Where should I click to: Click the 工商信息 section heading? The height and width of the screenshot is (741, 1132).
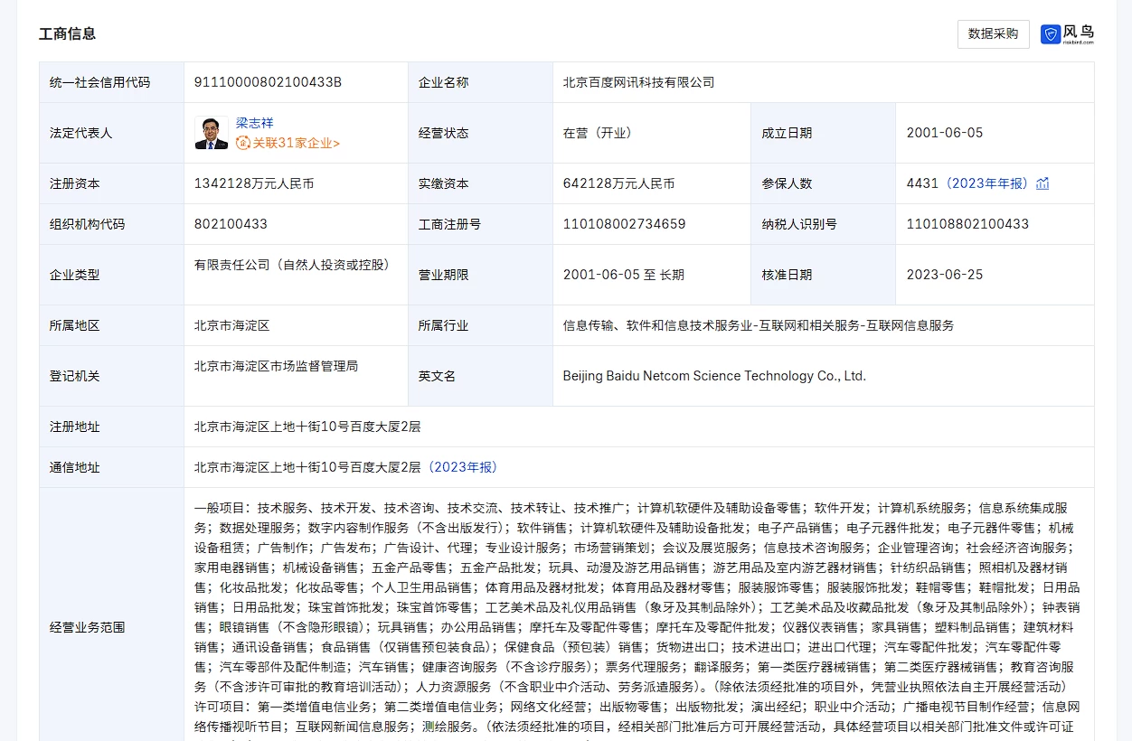67,33
